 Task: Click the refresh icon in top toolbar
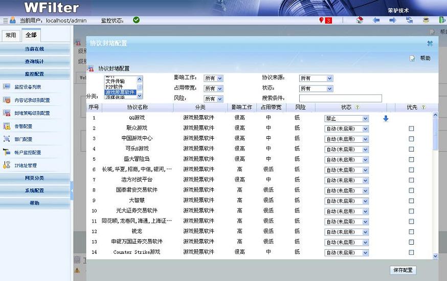coord(410,20)
